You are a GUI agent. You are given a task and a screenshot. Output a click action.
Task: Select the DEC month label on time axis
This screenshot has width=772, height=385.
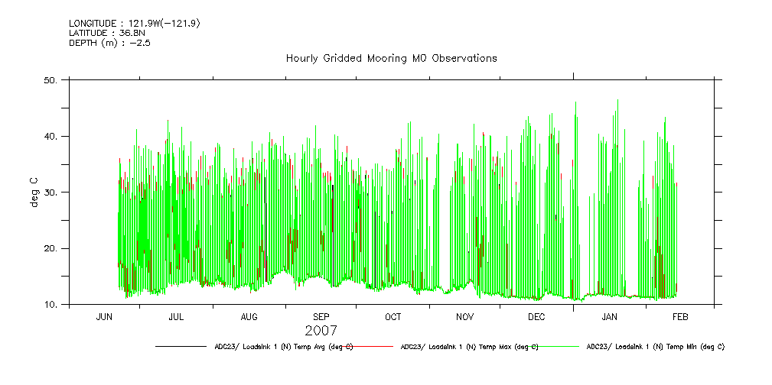pos(536,316)
